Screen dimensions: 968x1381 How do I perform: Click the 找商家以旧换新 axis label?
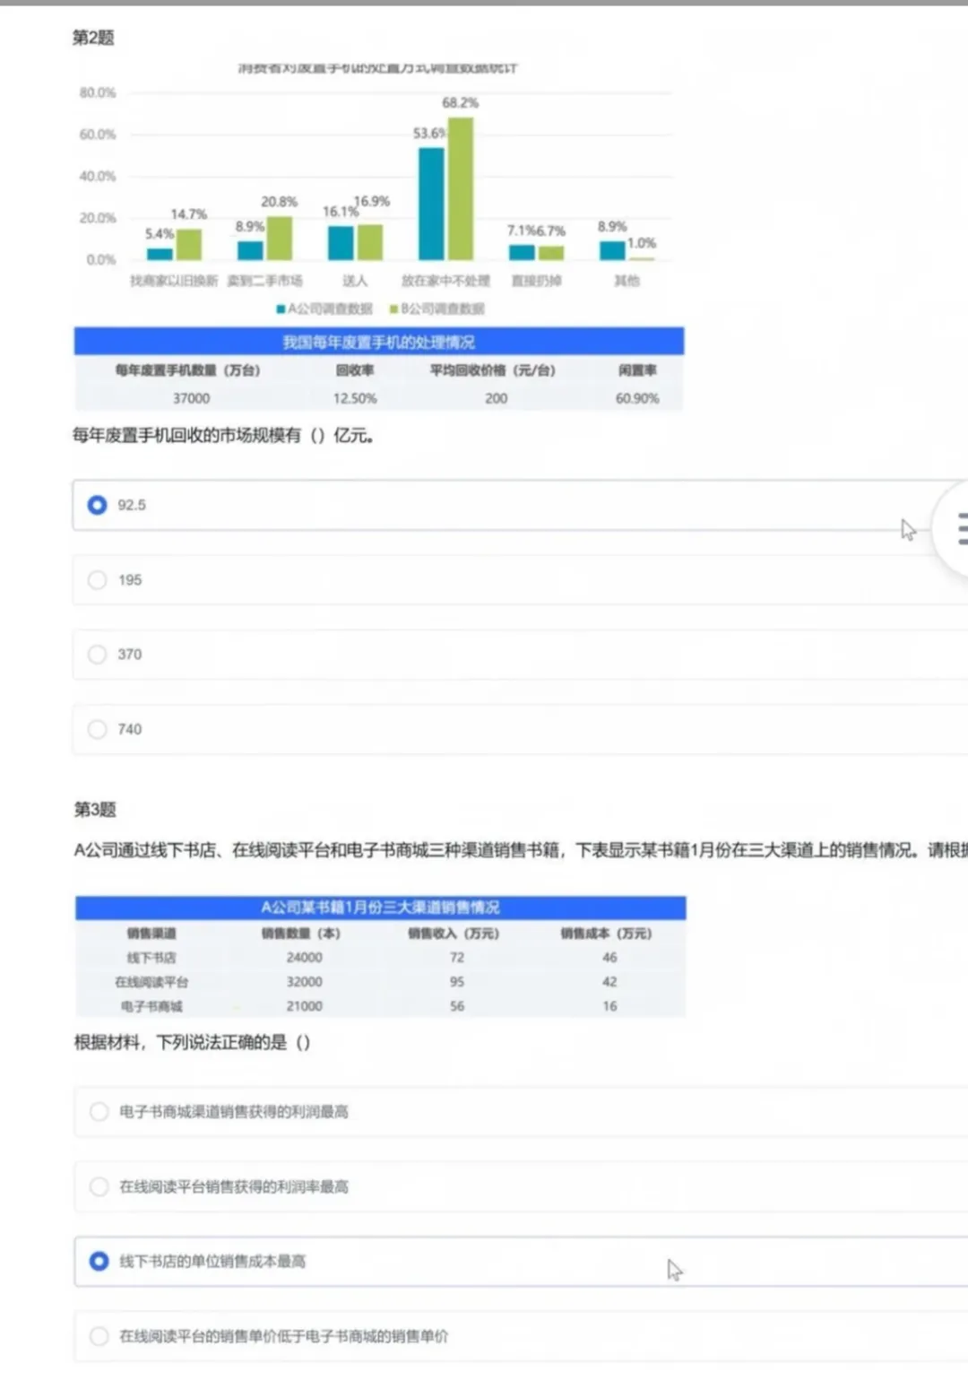[174, 281]
